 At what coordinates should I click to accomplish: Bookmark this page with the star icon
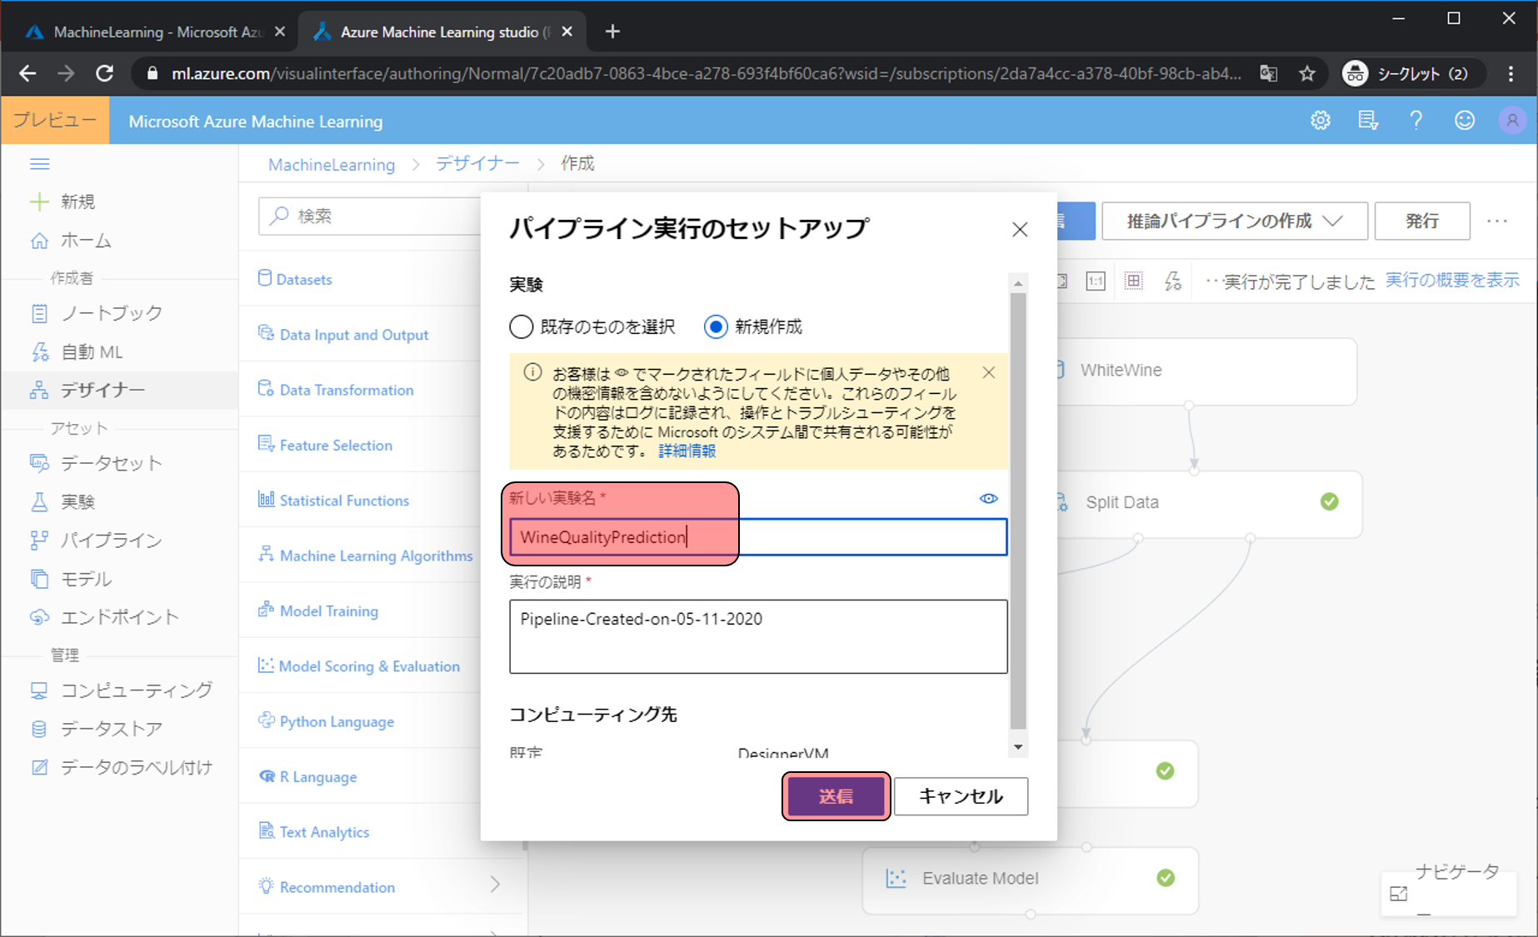coord(1307,73)
